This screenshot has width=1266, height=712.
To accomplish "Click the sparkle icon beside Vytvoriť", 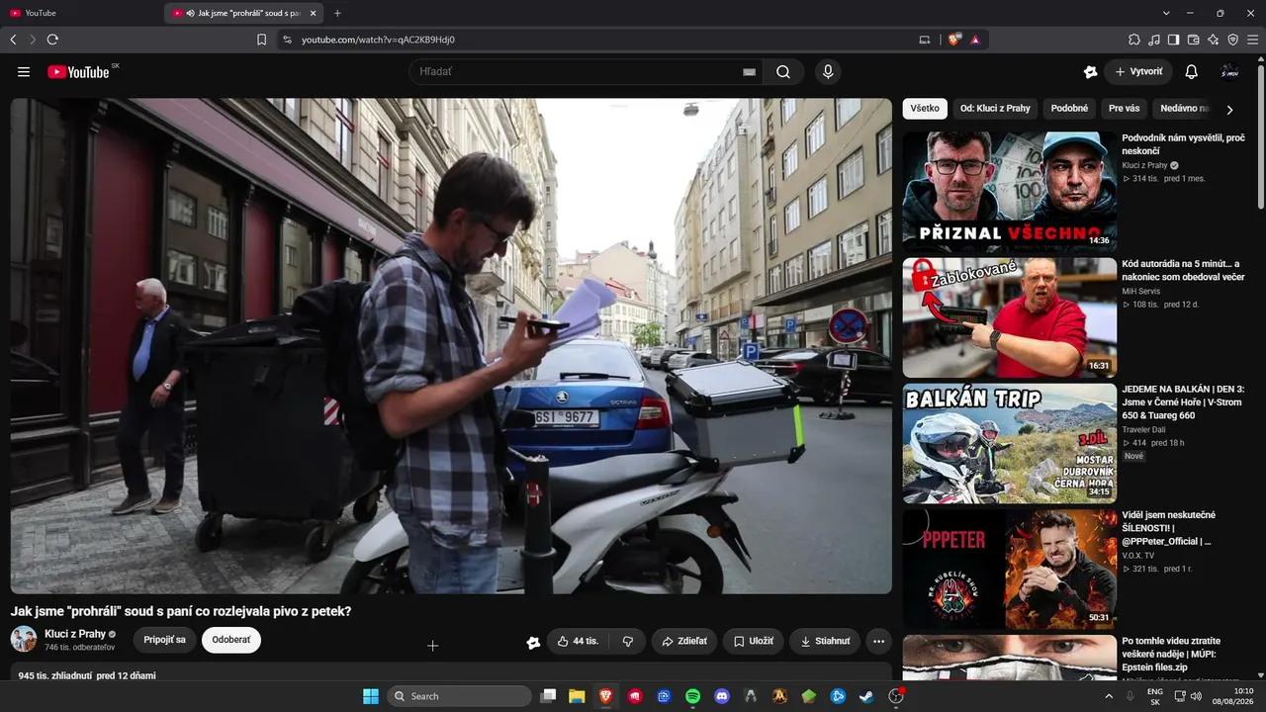I will click(x=1090, y=72).
